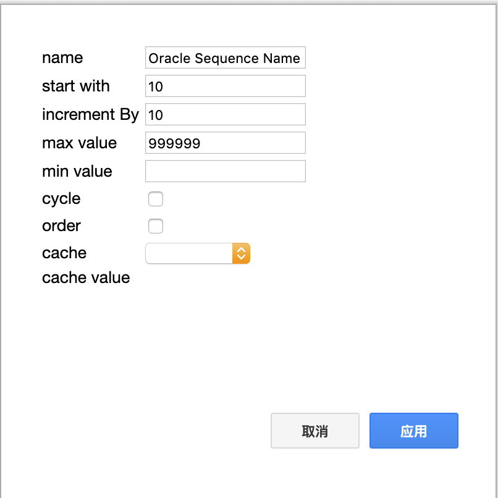Click the cache value label
Viewport: 498px width, 498px height.
(86, 277)
